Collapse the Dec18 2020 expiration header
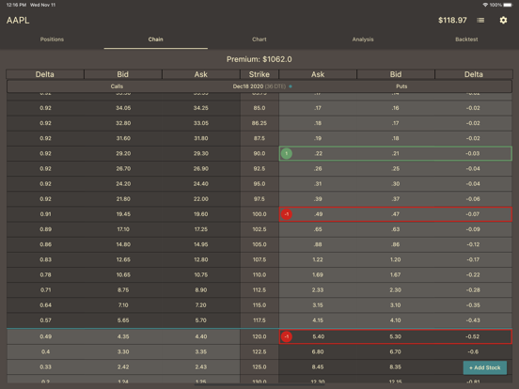 coord(259,86)
